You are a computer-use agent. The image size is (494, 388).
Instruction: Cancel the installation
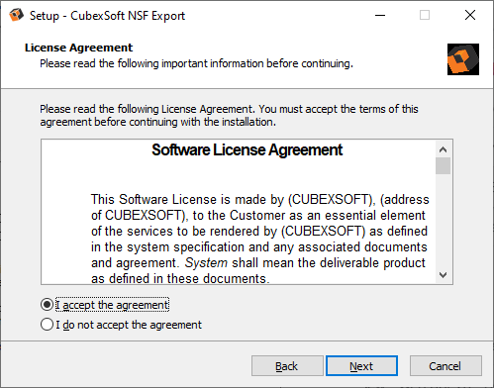tap(445, 366)
